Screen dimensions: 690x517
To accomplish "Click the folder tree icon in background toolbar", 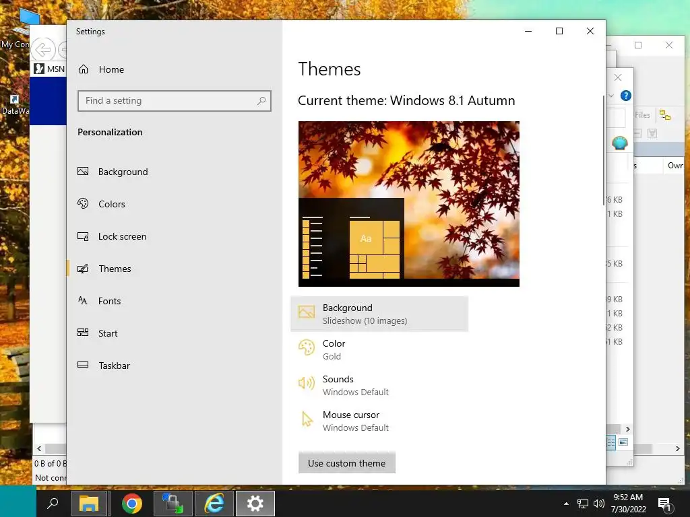I will (665, 115).
